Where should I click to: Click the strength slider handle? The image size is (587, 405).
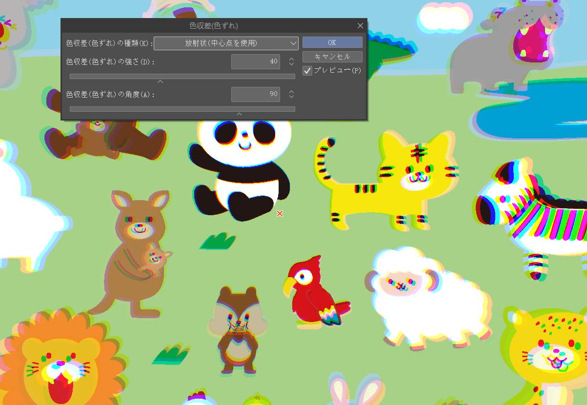point(160,81)
